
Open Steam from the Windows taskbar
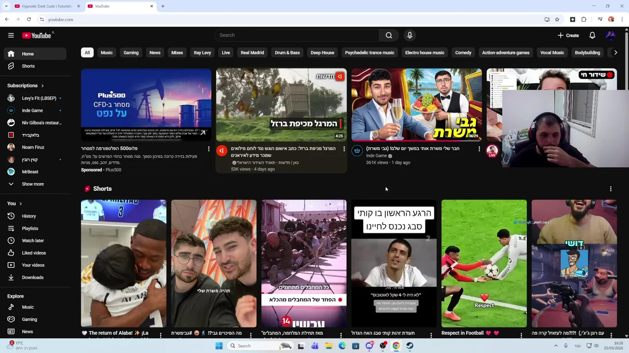tap(410, 346)
